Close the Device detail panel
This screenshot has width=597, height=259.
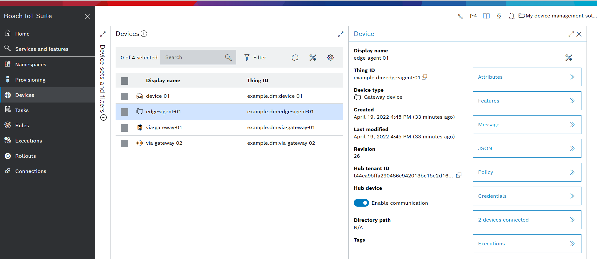[x=579, y=34]
